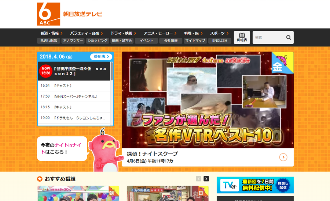Image resolution: width=330 pixels, height=201 pixels.
Task: Click the 金 corner badge on main banner
Action: pos(282,63)
